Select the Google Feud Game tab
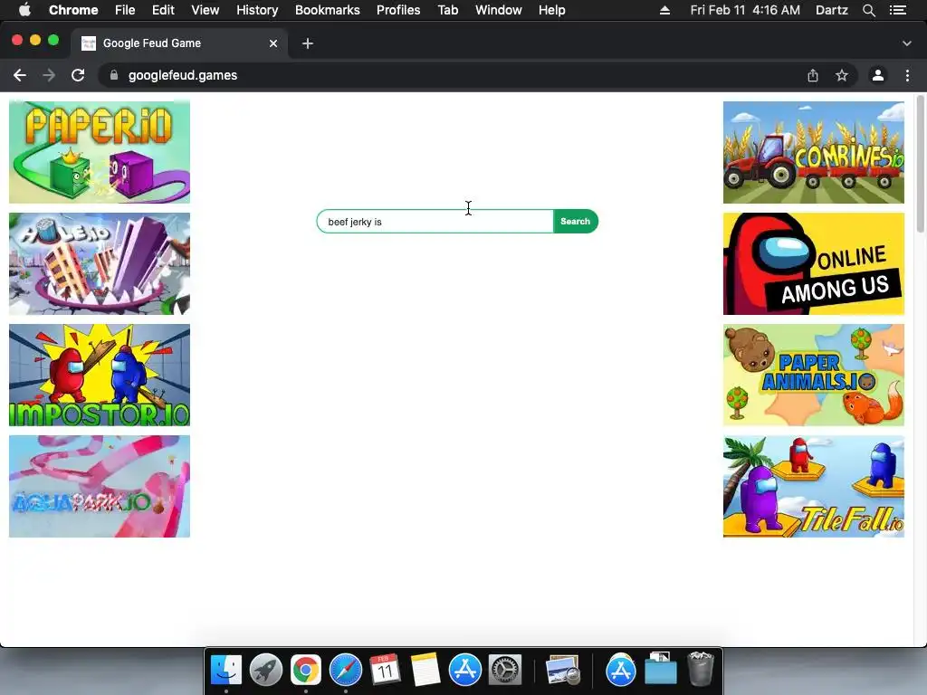 click(x=180, y=43)
